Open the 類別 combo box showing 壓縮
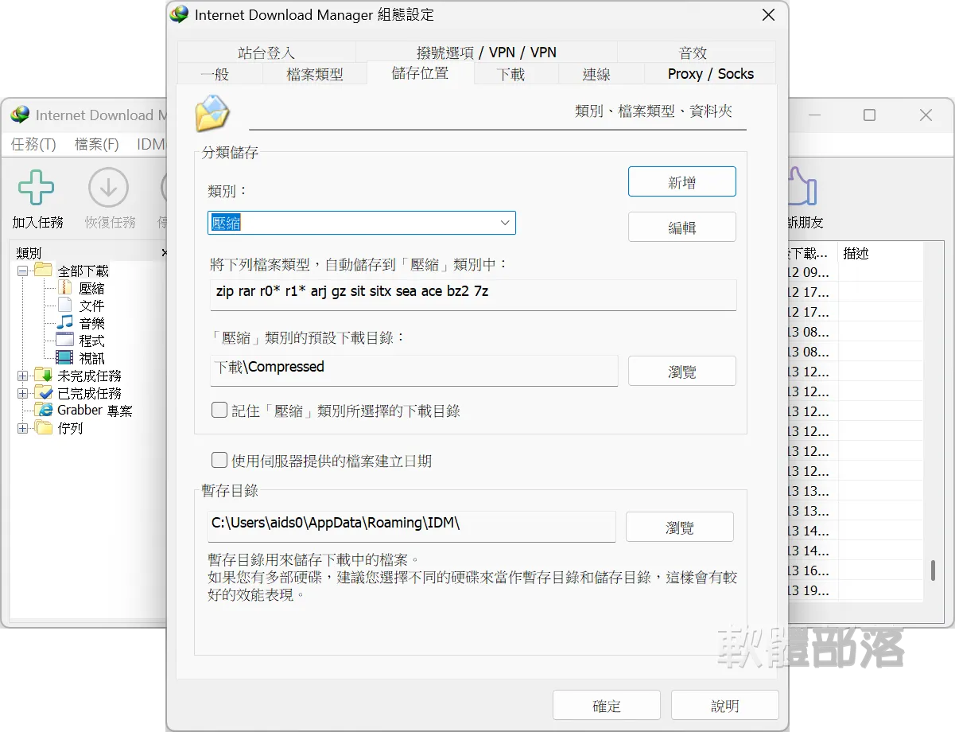 [362, 223]
